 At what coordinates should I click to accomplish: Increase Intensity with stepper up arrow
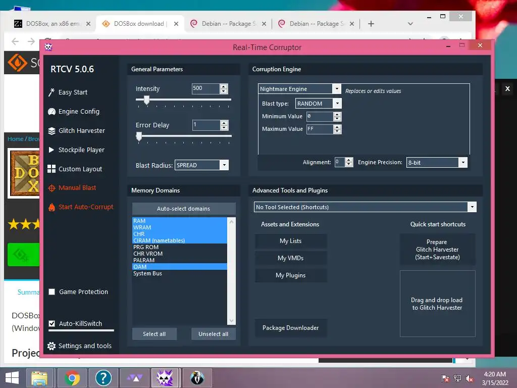coord(224,86)
